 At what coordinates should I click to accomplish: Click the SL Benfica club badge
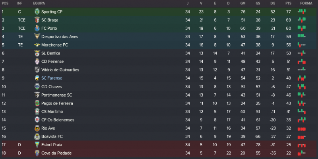pos(37,53)
